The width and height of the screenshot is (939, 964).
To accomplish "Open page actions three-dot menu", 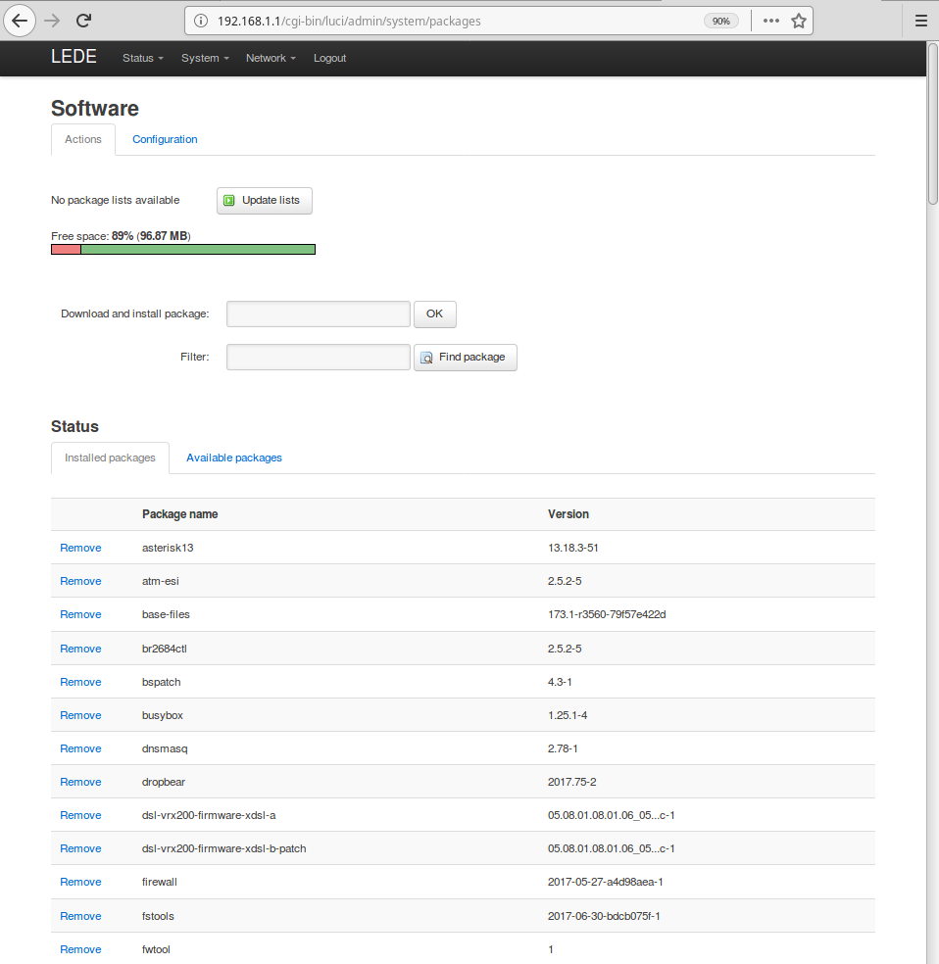I will click(x=771, y=21).
